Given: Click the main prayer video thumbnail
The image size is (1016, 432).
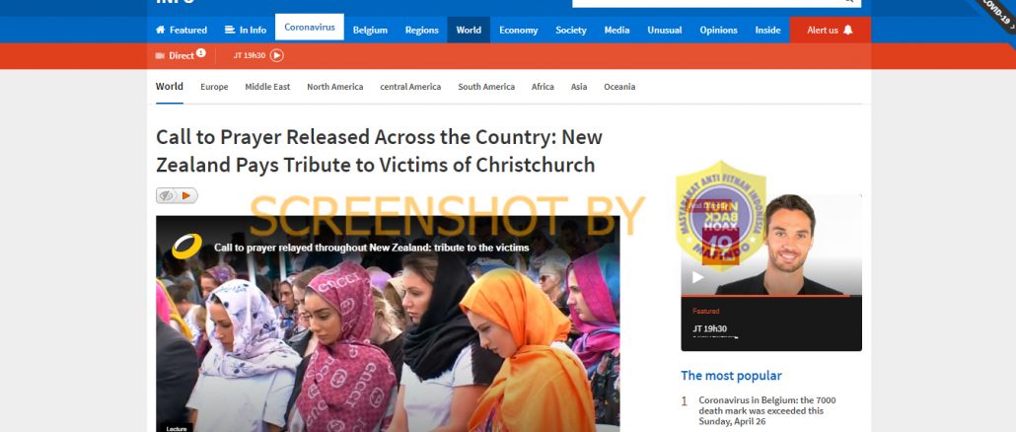Looking at the screenshot, I should (x=388, y=324).
